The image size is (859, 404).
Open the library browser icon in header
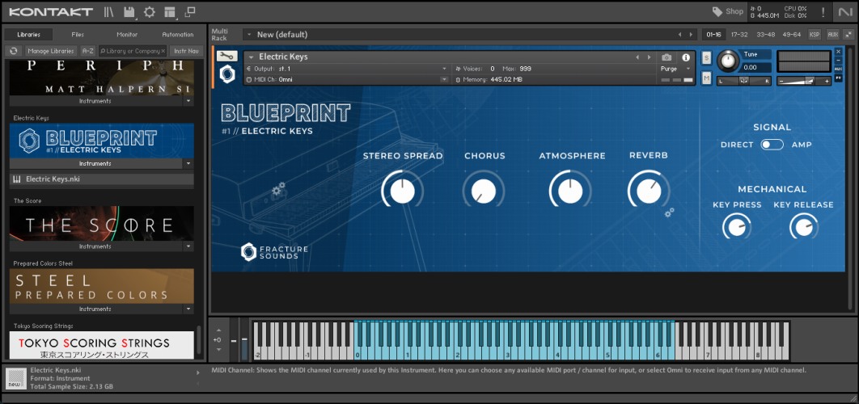[x=109, y=12]
